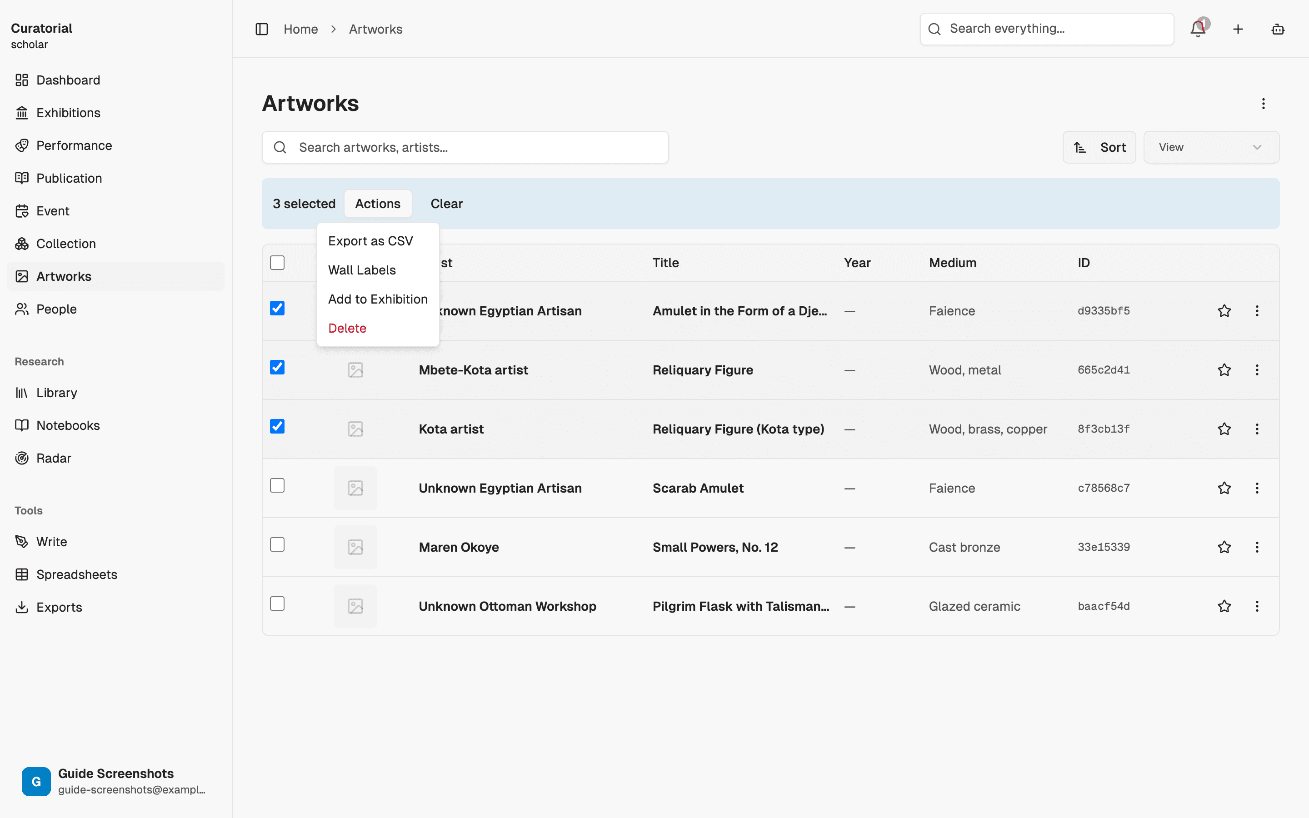Star the Small Powers, No. 12 row
Screen dimensions: 1309x818
click(x=1224, y=547)
